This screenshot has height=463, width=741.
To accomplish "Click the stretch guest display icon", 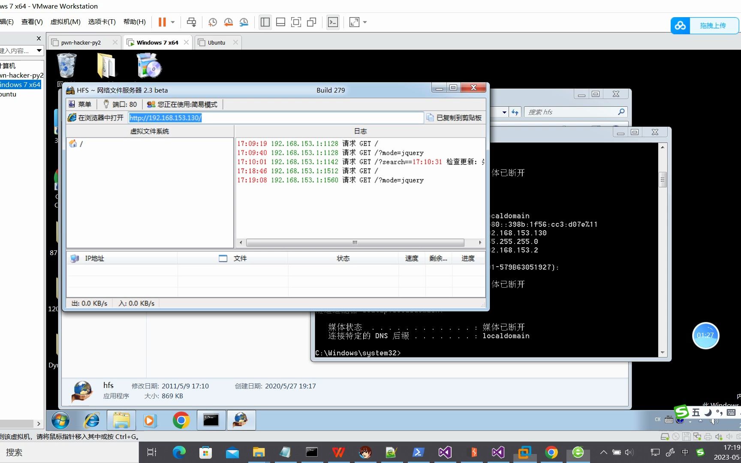I will 354,22.
